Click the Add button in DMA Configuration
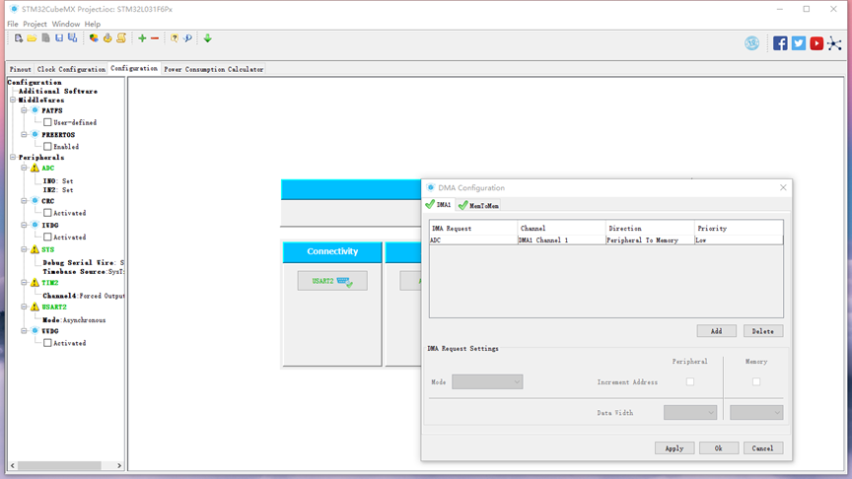Screen dimensions: 852x479 click(x=717, y=331)
